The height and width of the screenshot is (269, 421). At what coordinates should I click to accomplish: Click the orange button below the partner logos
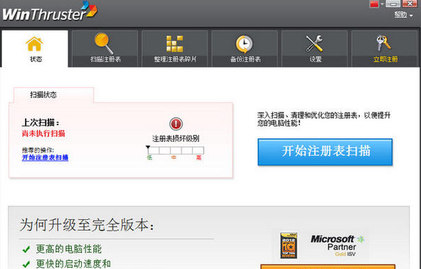pyautogui.click(x=328, y=267)
